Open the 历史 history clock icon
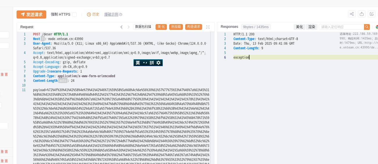378x164 pixels. tap(89, 15)
